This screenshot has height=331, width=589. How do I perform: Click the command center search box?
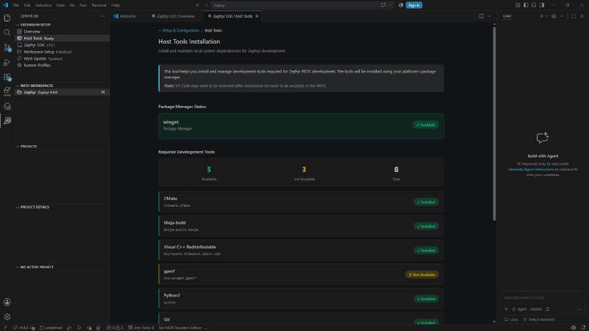294,5
